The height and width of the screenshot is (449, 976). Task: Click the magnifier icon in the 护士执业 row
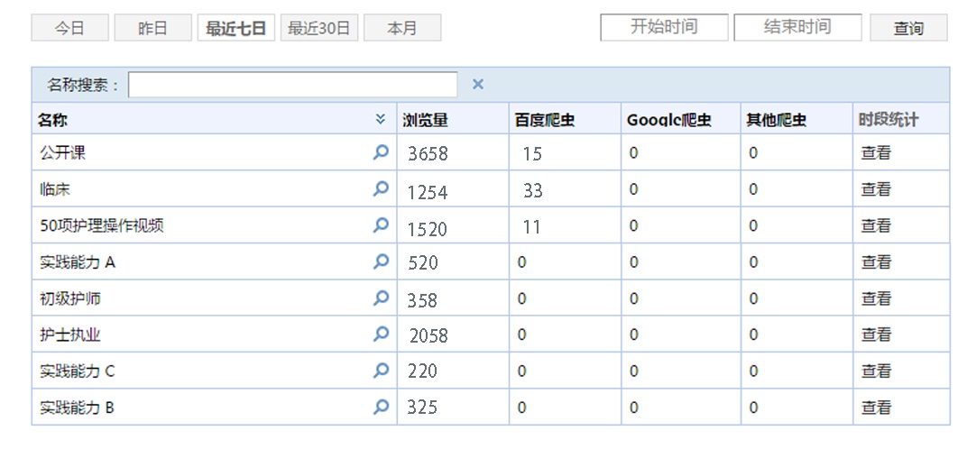(x=381, y=334)
